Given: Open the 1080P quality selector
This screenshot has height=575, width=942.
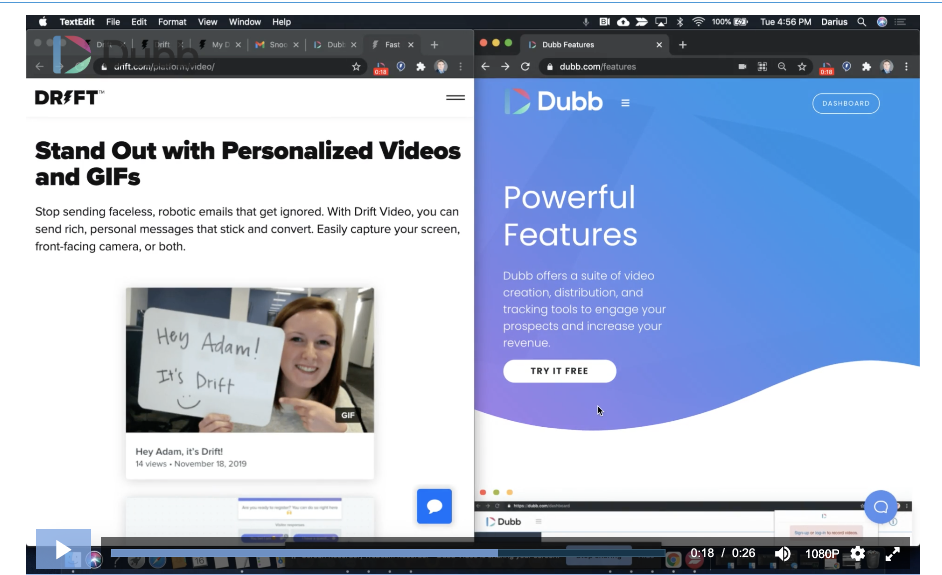Looking at the screenshot, I should click(822, 554).
